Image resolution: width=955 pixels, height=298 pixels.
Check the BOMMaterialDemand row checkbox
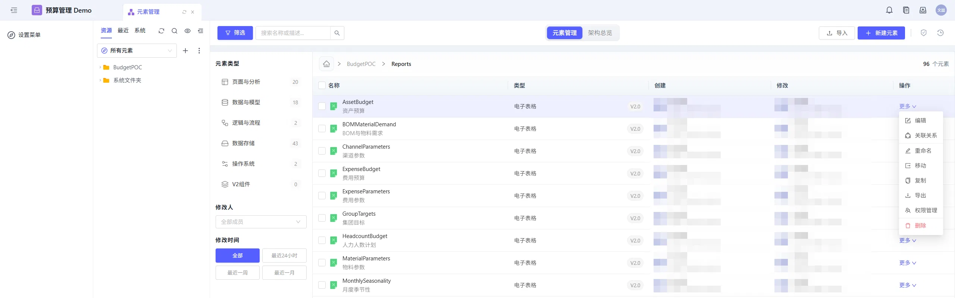(322, 129)
